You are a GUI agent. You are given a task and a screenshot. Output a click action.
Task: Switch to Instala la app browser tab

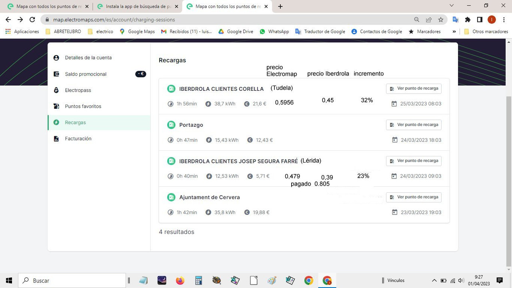138,6
